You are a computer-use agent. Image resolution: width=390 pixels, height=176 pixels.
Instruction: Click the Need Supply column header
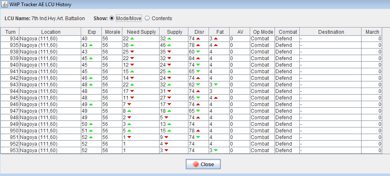pyautogui.click(x=141, y=32)
